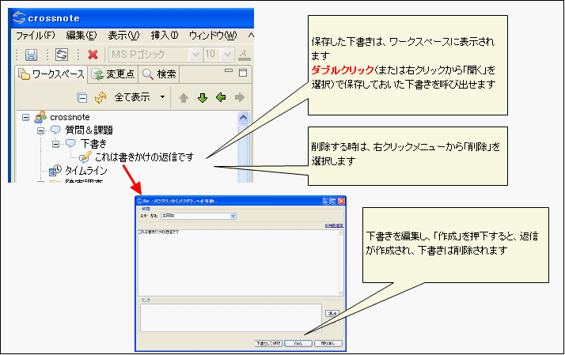The image size is (565, 355).
Task: Open the ウィンドウ(W) menu
Action: point(213,36)
